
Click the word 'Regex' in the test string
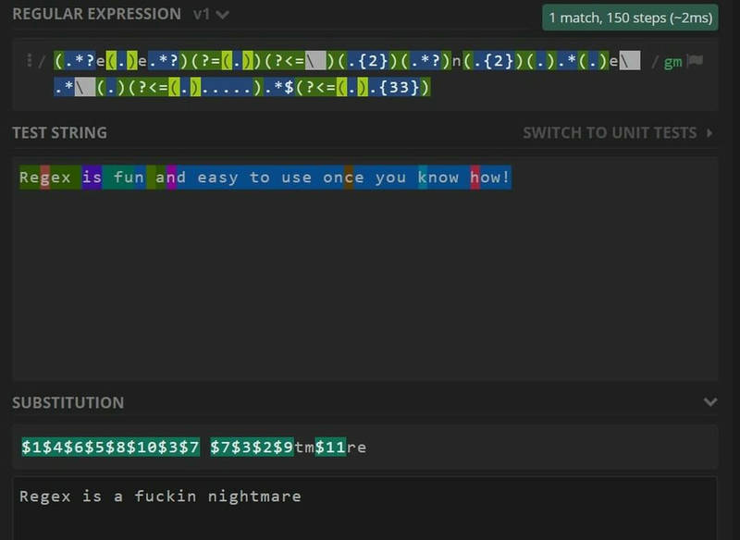[x=44, y=178]
